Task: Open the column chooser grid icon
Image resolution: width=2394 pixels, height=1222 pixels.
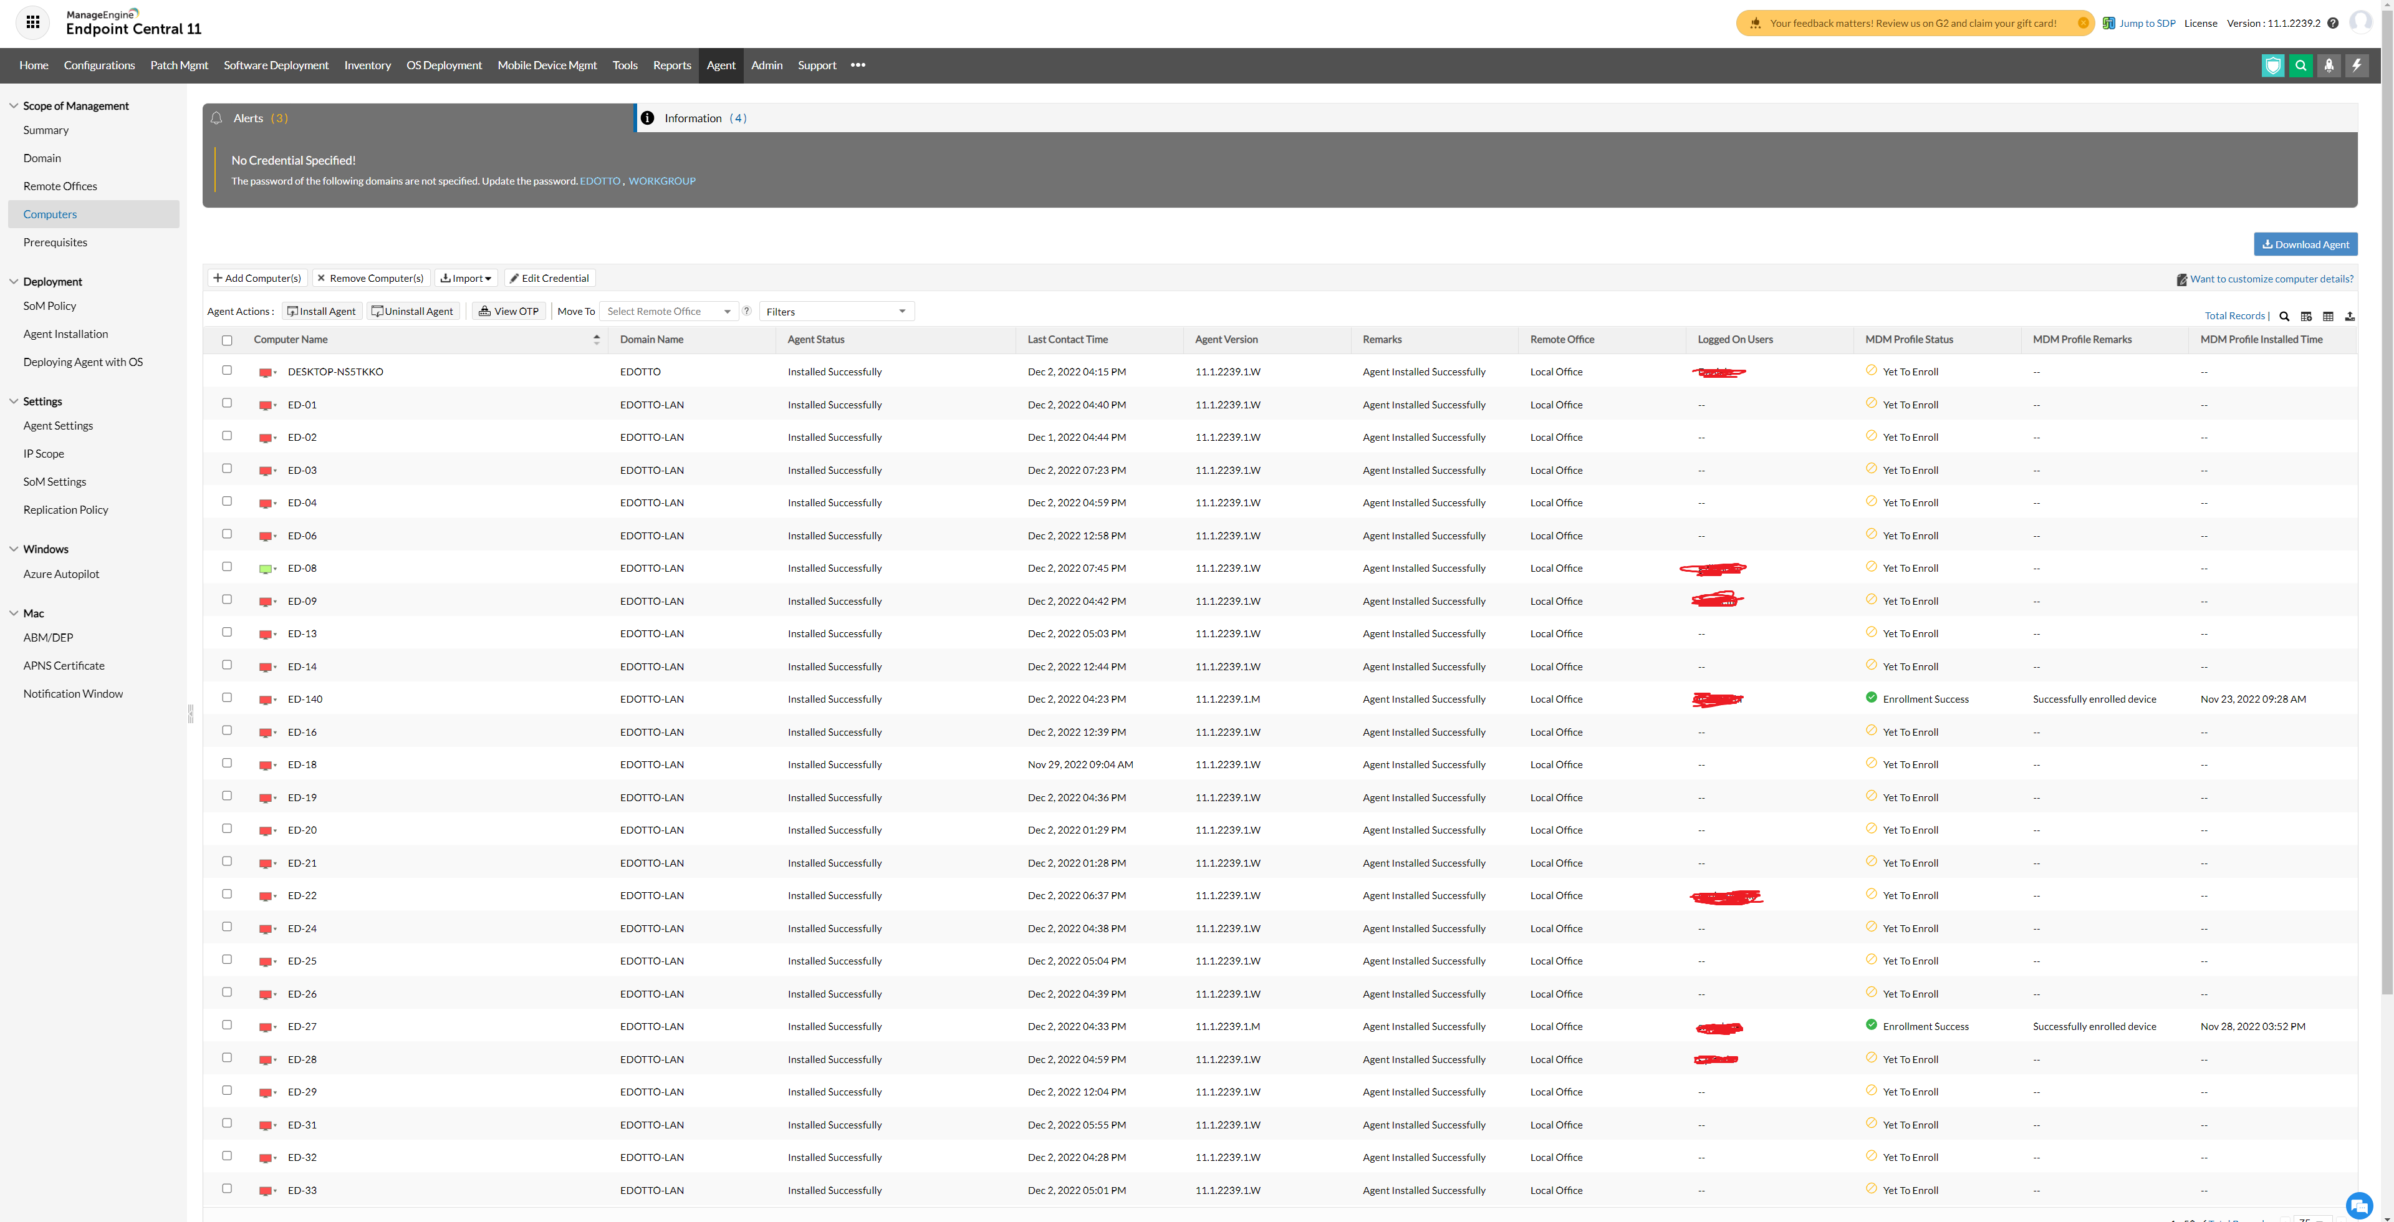Action: pyautogui.click(x=2328, y=316)
